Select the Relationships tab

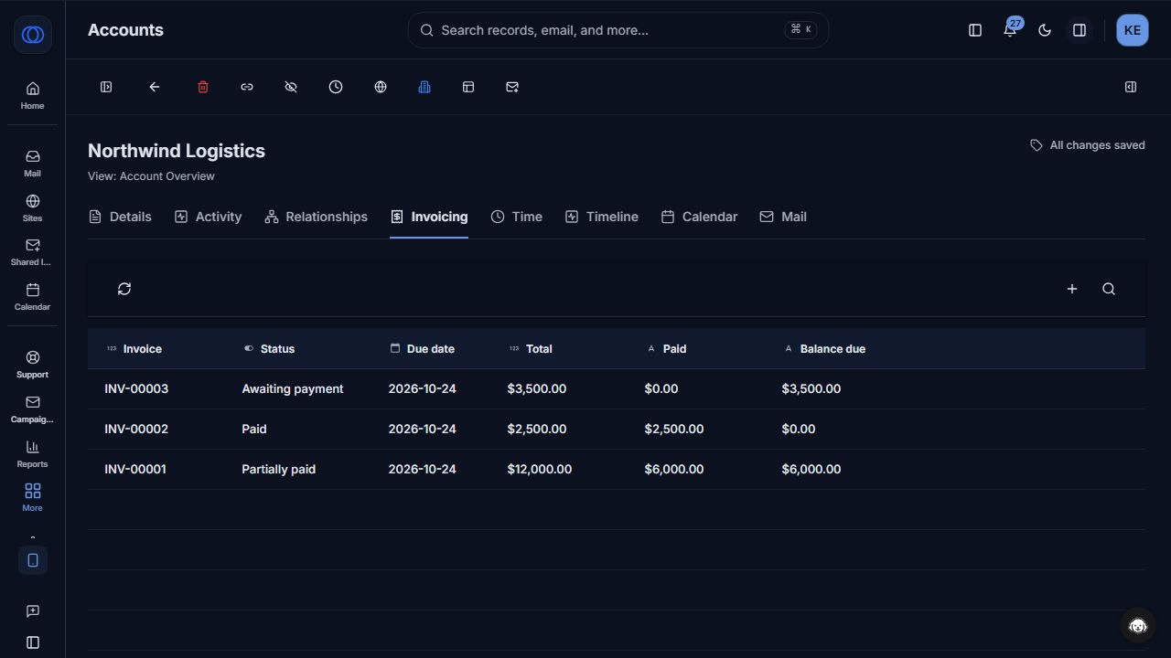316,217
